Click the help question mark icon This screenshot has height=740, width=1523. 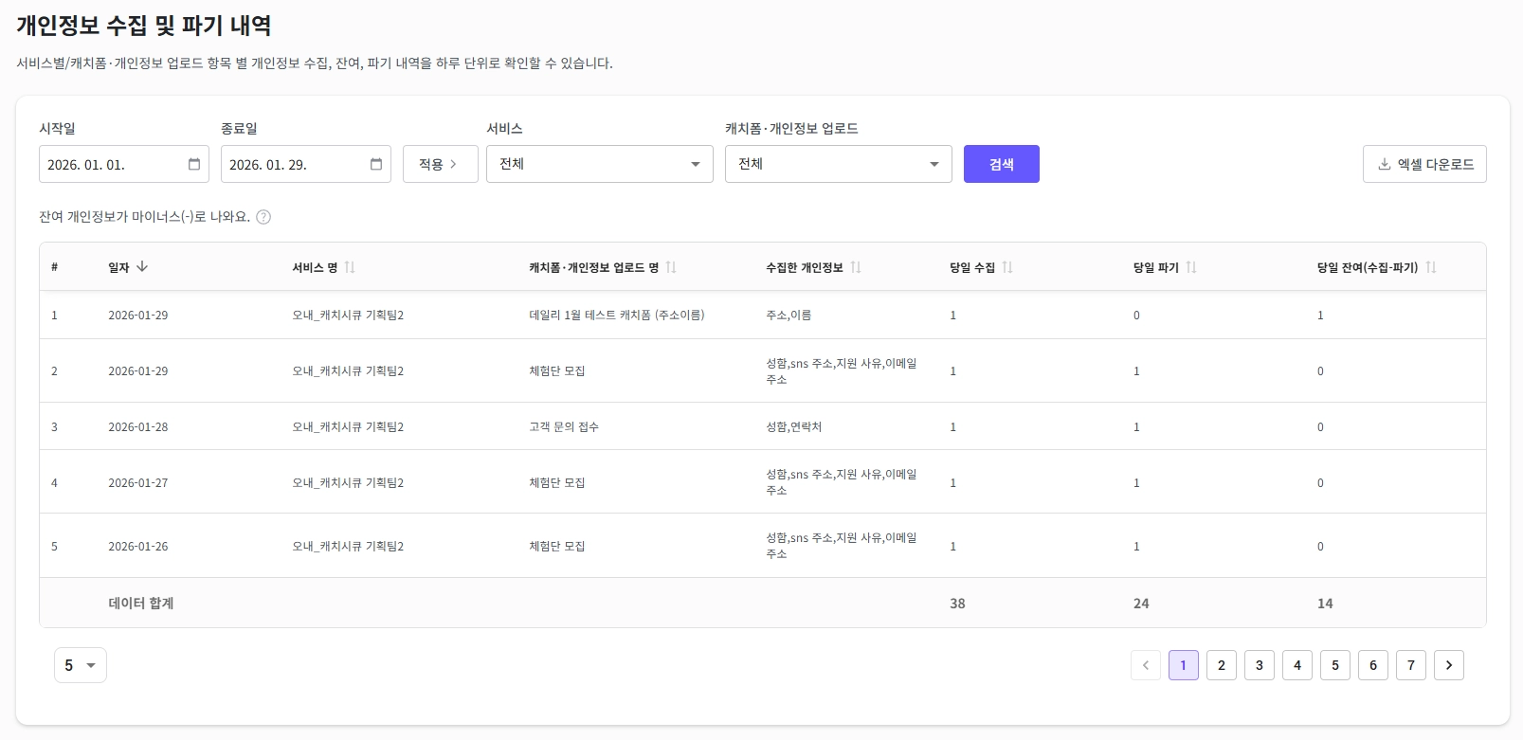(263, 217)
